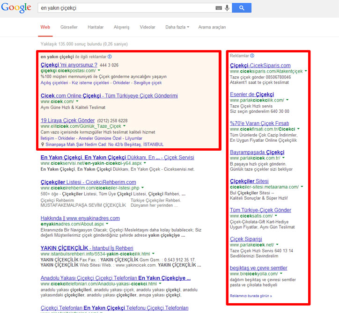Open 'Anadolu Yakası Çiçekçi' telefonları result
This screenshot has height=313, width=339.
click(116, 278)
